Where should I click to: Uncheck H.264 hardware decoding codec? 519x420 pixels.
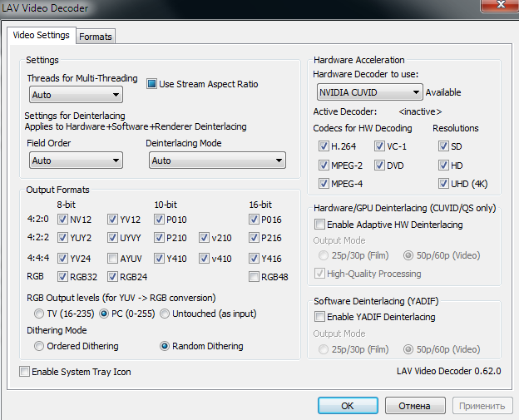(324, 146)
